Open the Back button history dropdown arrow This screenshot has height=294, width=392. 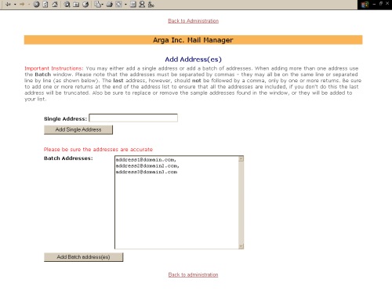15,5
